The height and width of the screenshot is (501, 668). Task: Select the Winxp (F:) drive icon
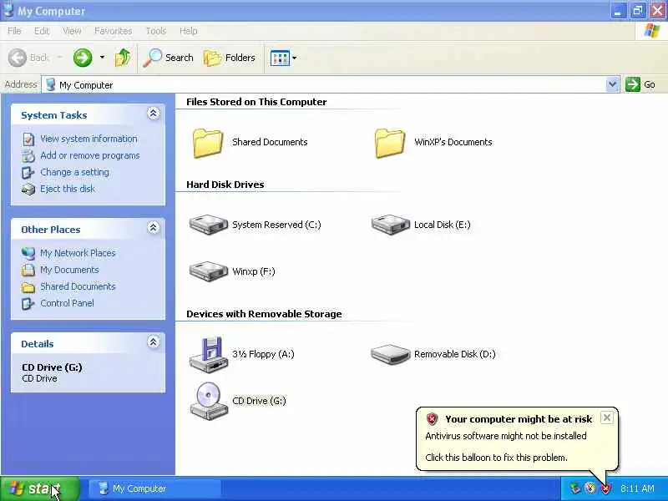pyautogui.click(x=208, y=271)
